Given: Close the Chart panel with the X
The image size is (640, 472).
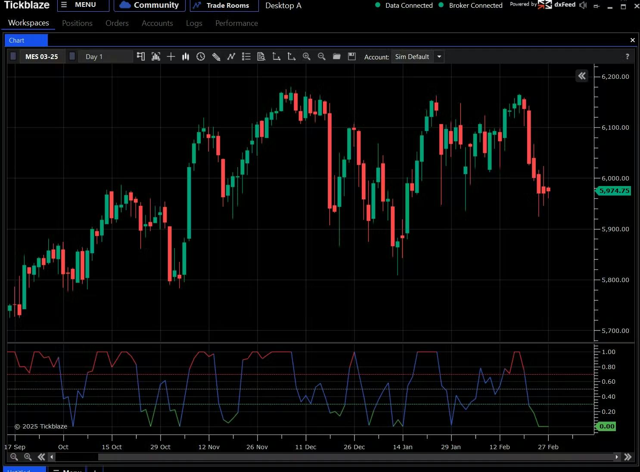Looking at the screenshot, I should point(633,40).
